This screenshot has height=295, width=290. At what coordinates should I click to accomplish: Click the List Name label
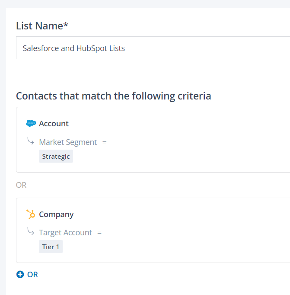click(x=42, y=26)
